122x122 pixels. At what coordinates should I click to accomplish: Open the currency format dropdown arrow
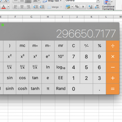click(72, 7)
